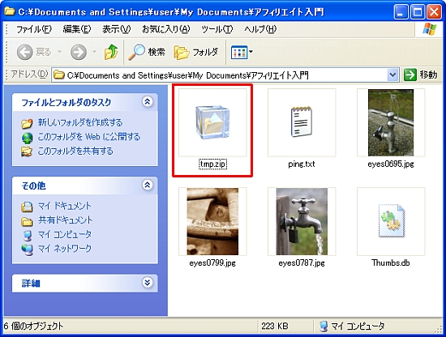Image resolution: width=446 pixels, height=337 pixels.
Task: Toggle the フォルダ folders pane button
Action: click(x=196, y=52)
